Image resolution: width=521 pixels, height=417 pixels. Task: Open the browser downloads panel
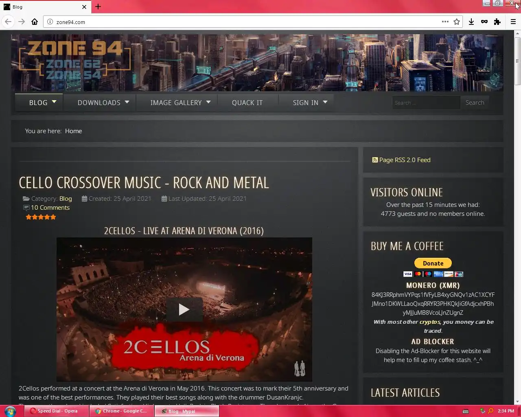pos(471,22)
